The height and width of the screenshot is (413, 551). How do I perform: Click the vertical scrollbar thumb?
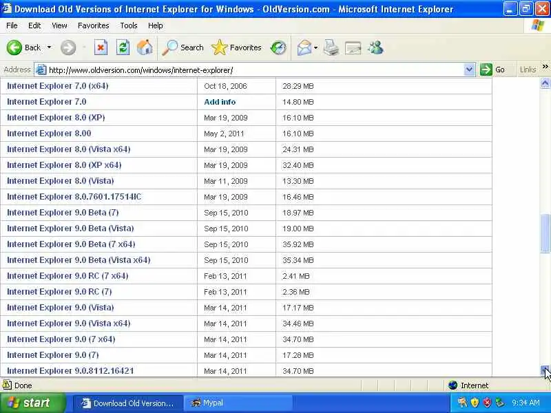point(545,233)
